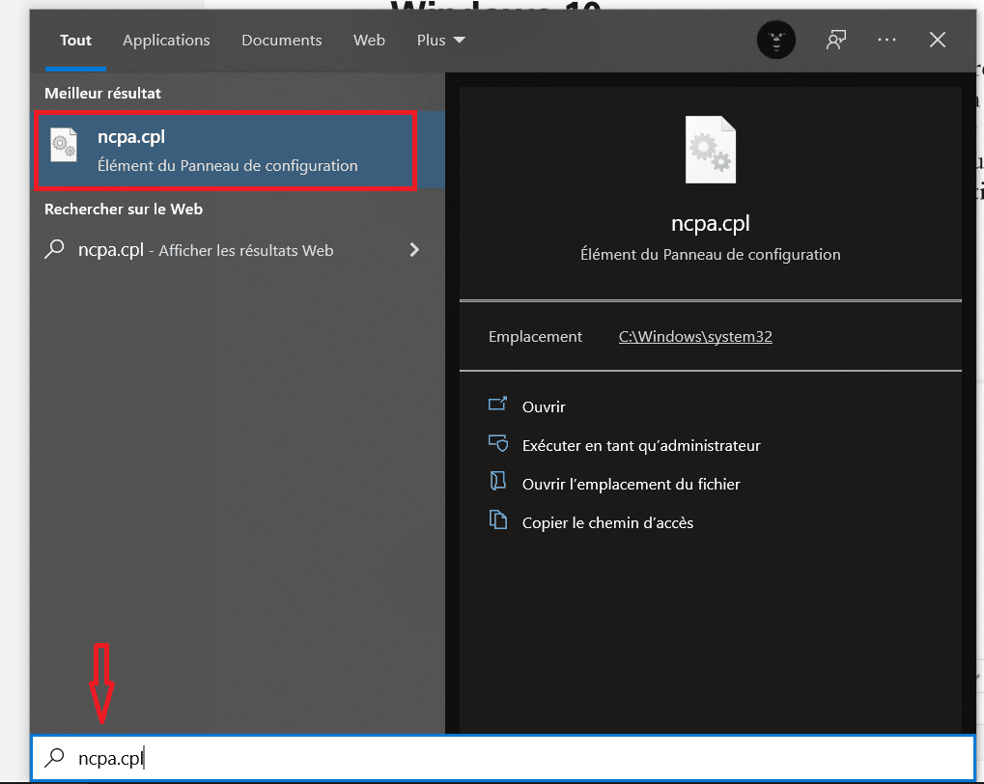The width and height of the screenshot is (984, 784).
Task: Choose Ouvrir in the preview pane
Action: pyautogui.click(x=544, y=406)
